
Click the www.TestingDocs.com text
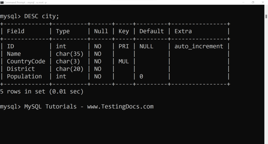point(120,107)
